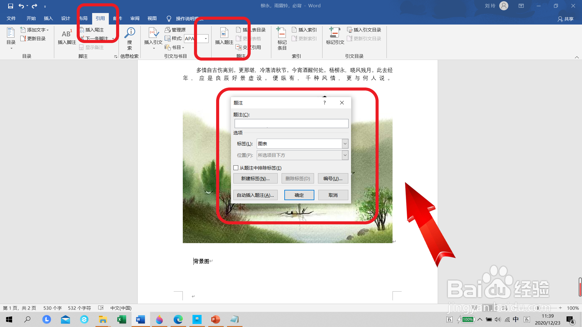
Task: Click the word count 530 个字
Action: [52, 308]
